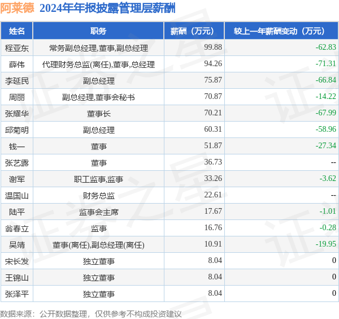Click change value -66.84
The width and height of the screenshot is (339, 319).
point(326,80)
